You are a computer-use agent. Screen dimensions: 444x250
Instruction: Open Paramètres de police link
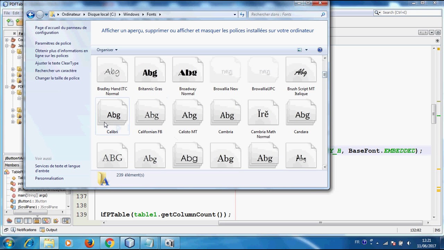(53, 43)
